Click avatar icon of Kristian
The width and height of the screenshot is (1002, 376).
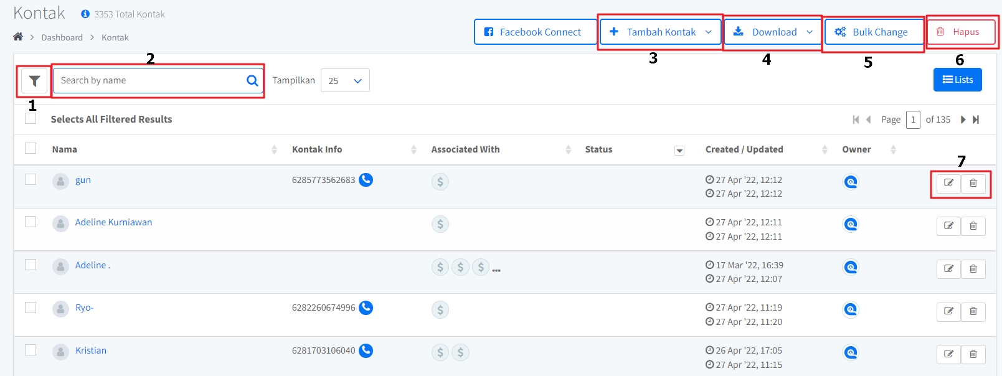tap(60, 352)
